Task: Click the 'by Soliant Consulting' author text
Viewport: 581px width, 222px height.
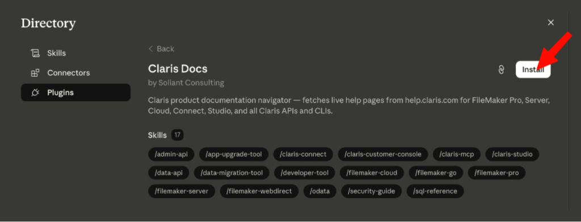Action: tap(186, 83)
